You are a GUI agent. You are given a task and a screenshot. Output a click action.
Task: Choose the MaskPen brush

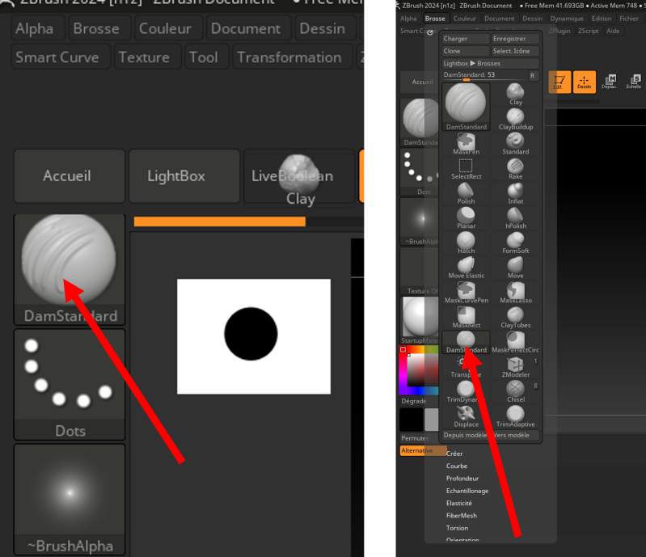(466, 144)
